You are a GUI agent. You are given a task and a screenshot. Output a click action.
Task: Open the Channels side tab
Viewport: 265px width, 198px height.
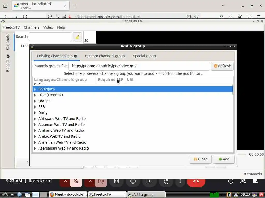click(8, 42)
